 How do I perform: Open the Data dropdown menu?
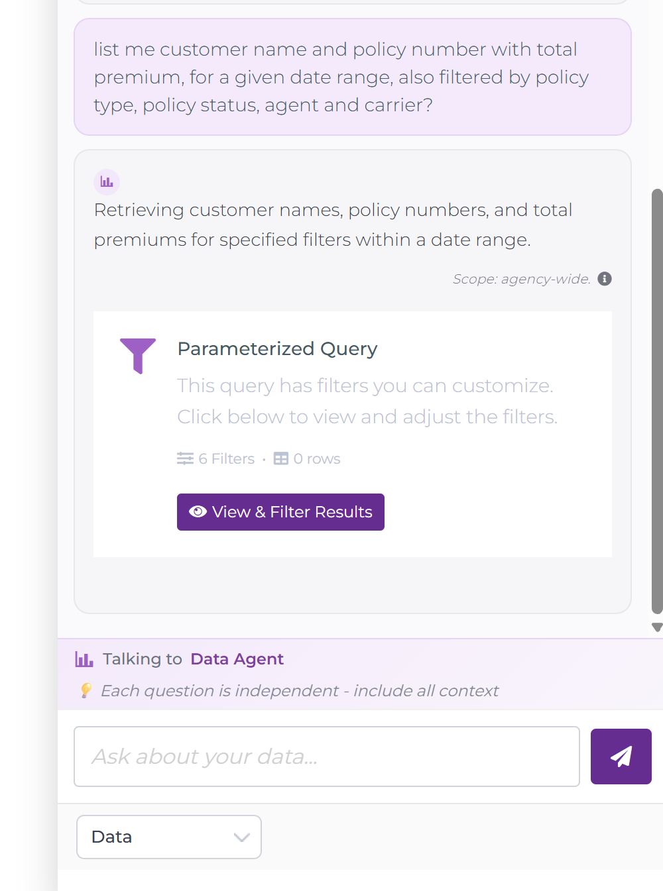168,837
